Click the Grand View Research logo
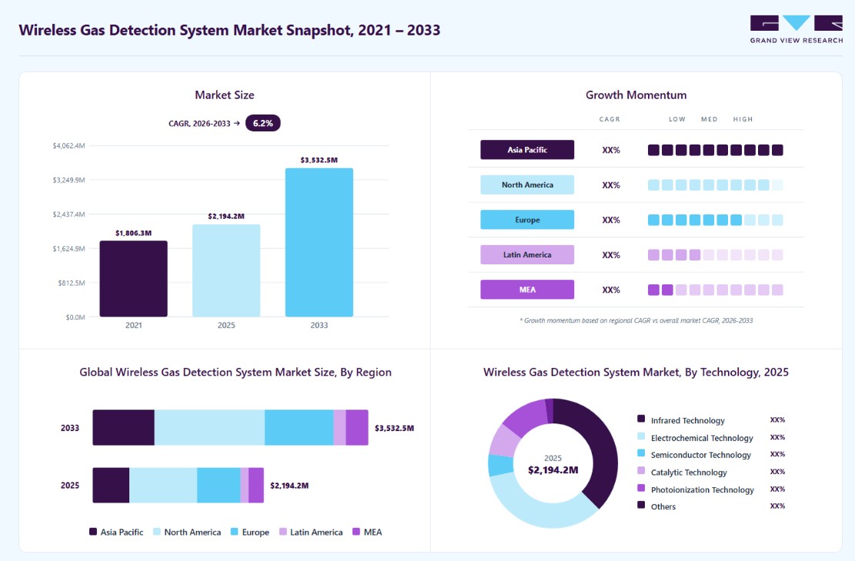The width and height of the screenshot is (855, 561). (796, 30)
